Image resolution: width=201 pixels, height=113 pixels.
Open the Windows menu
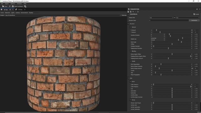coord(19,4)
